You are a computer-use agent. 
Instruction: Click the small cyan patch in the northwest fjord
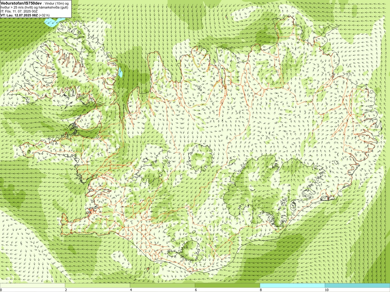click(x=120, y=73)
